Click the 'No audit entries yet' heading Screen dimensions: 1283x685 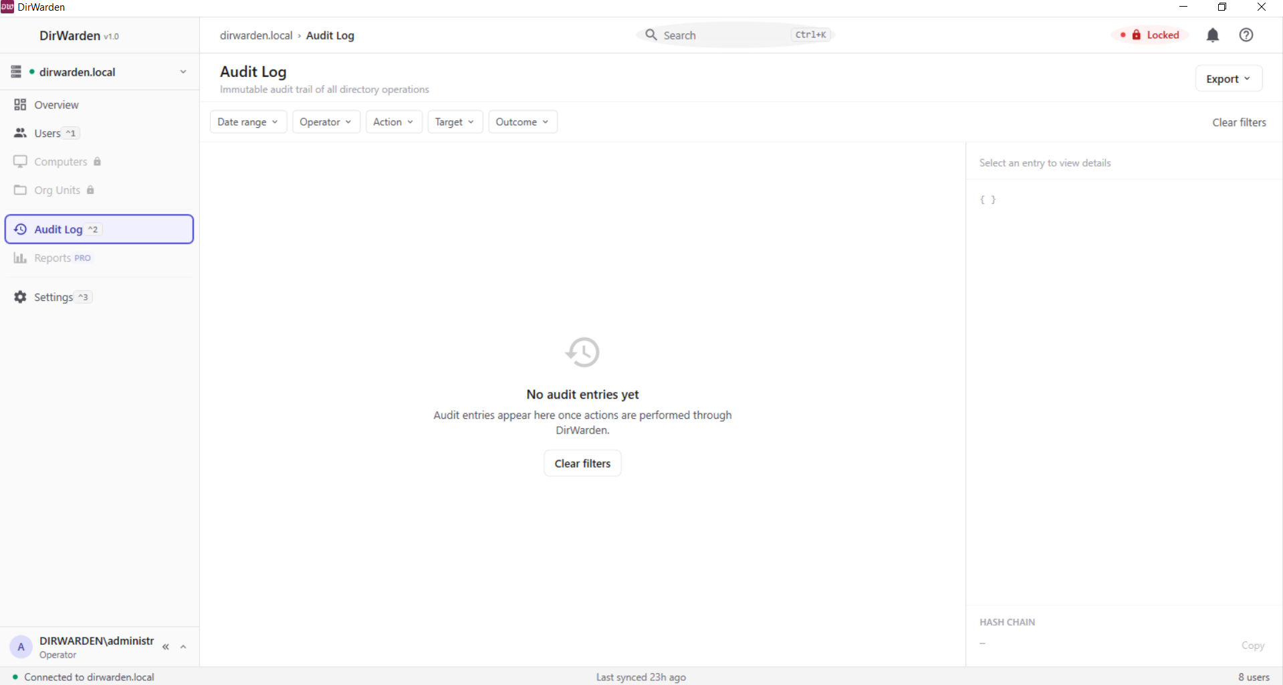582,395
